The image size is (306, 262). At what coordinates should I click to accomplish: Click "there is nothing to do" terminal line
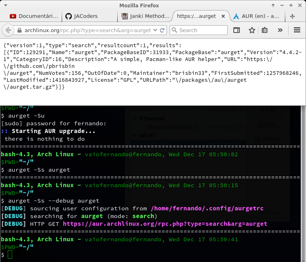45,139
